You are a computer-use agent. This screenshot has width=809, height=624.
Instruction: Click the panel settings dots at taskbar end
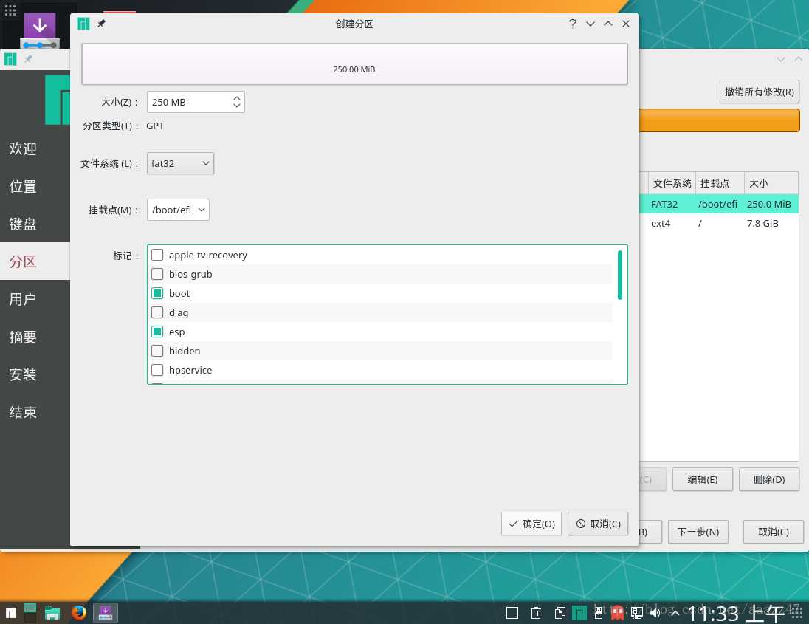click(x=797, y=613)
